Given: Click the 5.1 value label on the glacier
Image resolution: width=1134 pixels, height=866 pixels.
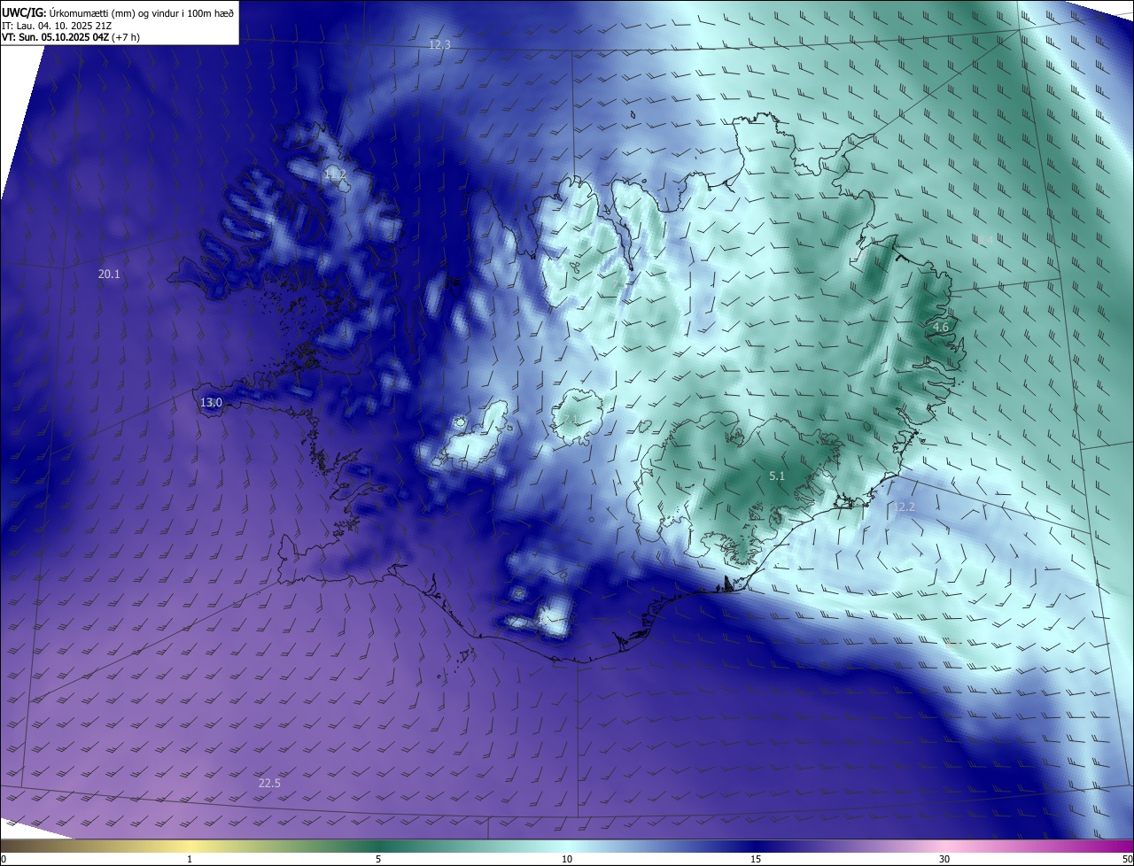Looking at the screenshot, I should (x=777, y=476).
